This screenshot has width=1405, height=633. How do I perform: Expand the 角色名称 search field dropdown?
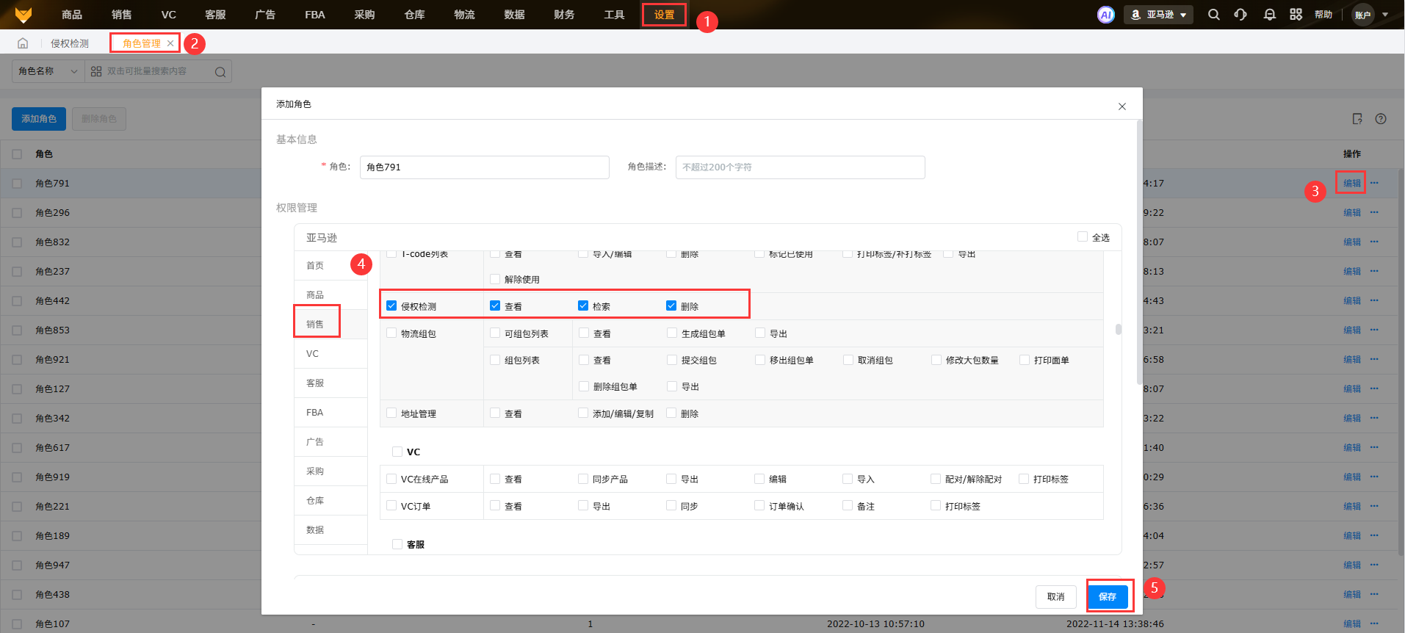click(48, 71)
